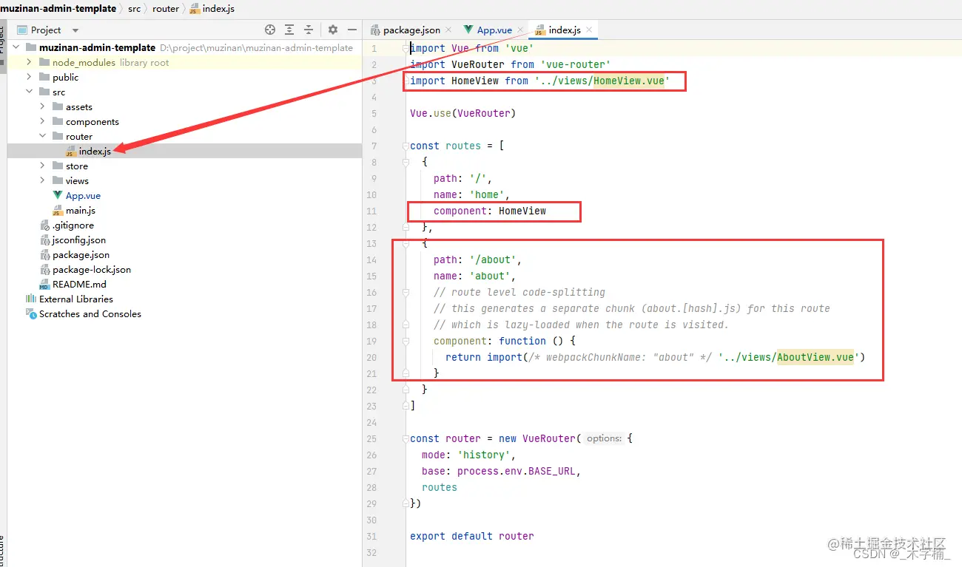Screen dimensions: 962x567
Task: Collapse the muzinan-admin-template root chevron
Action: coord(16,47)
